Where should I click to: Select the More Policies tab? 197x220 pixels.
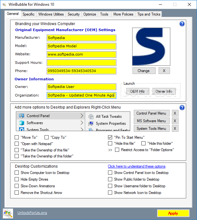123,14
